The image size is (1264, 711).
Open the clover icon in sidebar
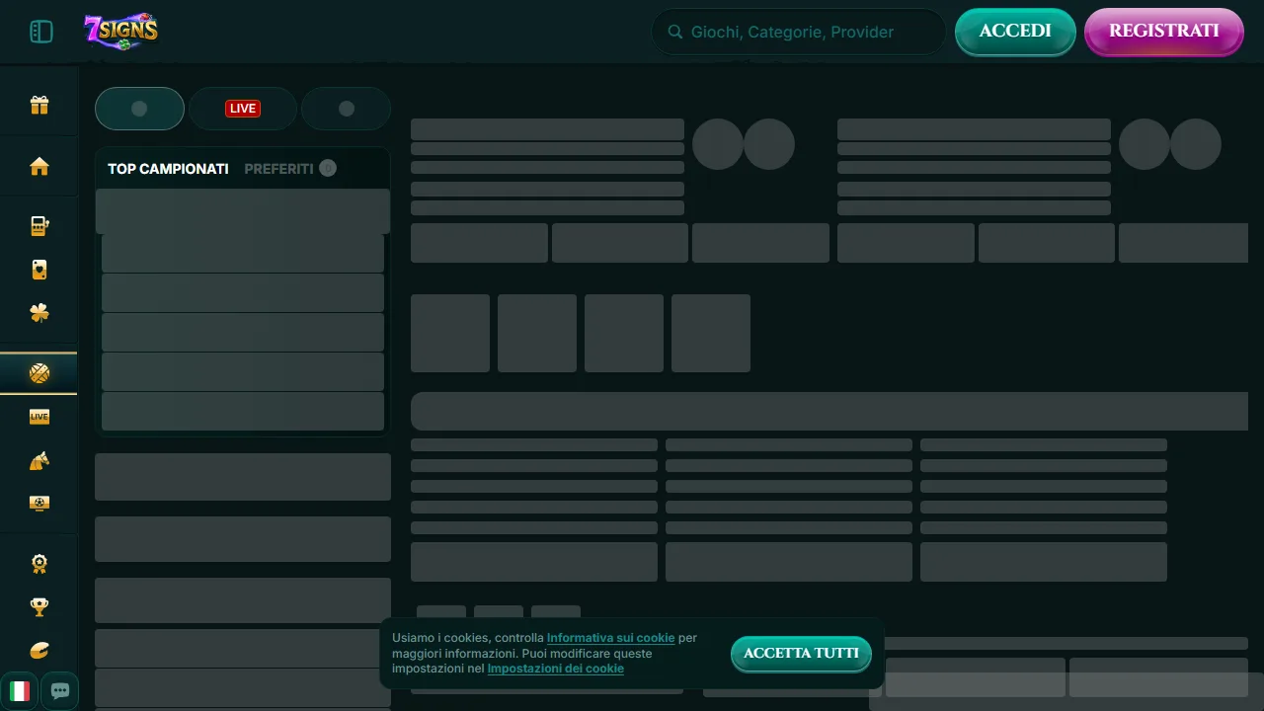39,313
